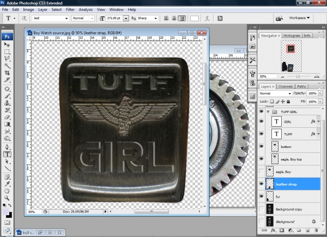327x237 pixels.
Task: Select the Slice tool
Action: [x=7, y=80]
